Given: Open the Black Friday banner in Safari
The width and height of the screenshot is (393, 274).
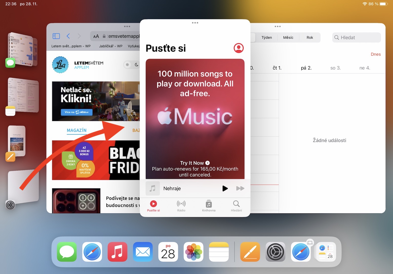Looking at the screenshot, I should coord(96,160).
